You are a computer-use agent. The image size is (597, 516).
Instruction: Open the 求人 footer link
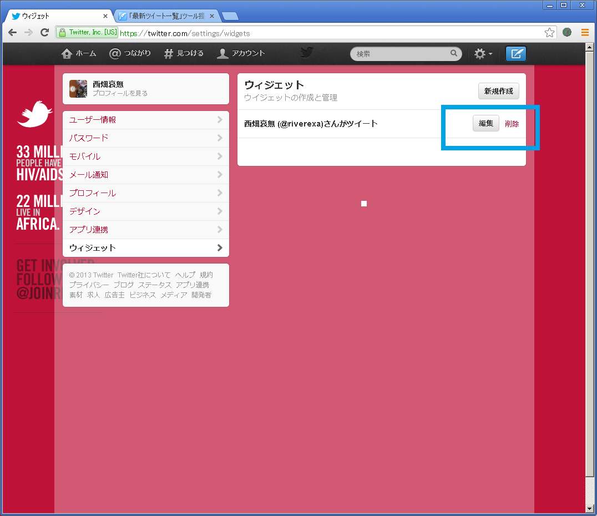coord(93,295)
